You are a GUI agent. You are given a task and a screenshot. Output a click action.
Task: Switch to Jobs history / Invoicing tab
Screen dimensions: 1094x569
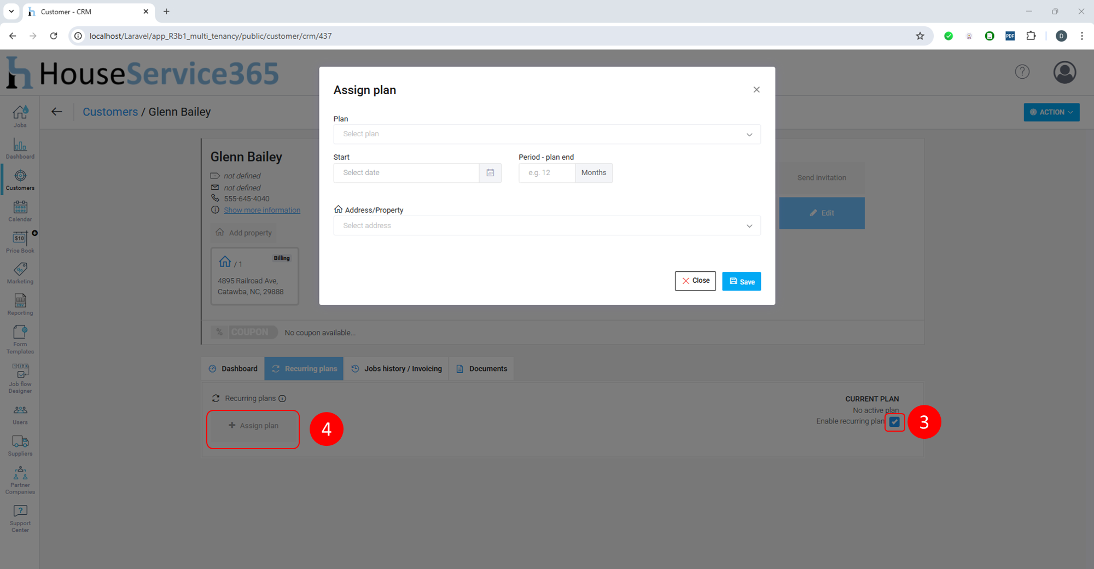coord(397,369)
